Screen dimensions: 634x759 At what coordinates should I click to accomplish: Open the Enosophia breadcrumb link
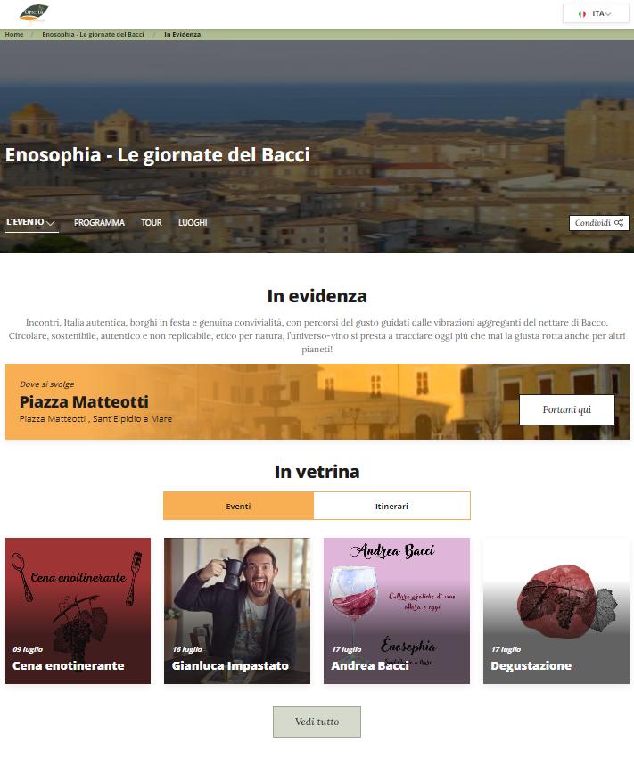(x=93, y=35)
